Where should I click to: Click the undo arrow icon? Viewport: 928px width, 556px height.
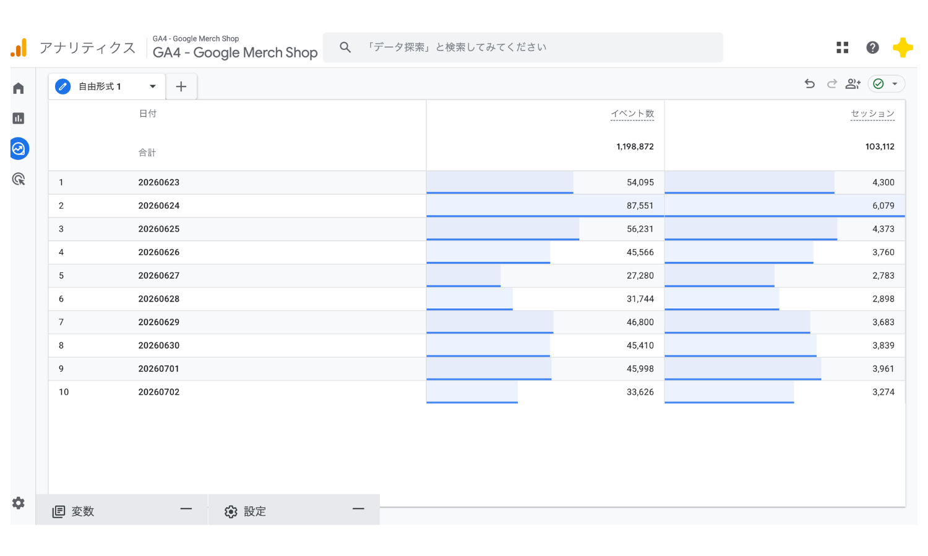tap(810, 83)
